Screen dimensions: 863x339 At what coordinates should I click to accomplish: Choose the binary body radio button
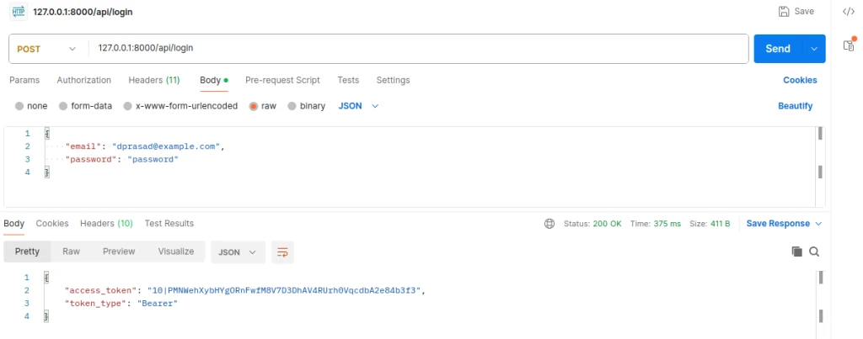tap(292, 106)
